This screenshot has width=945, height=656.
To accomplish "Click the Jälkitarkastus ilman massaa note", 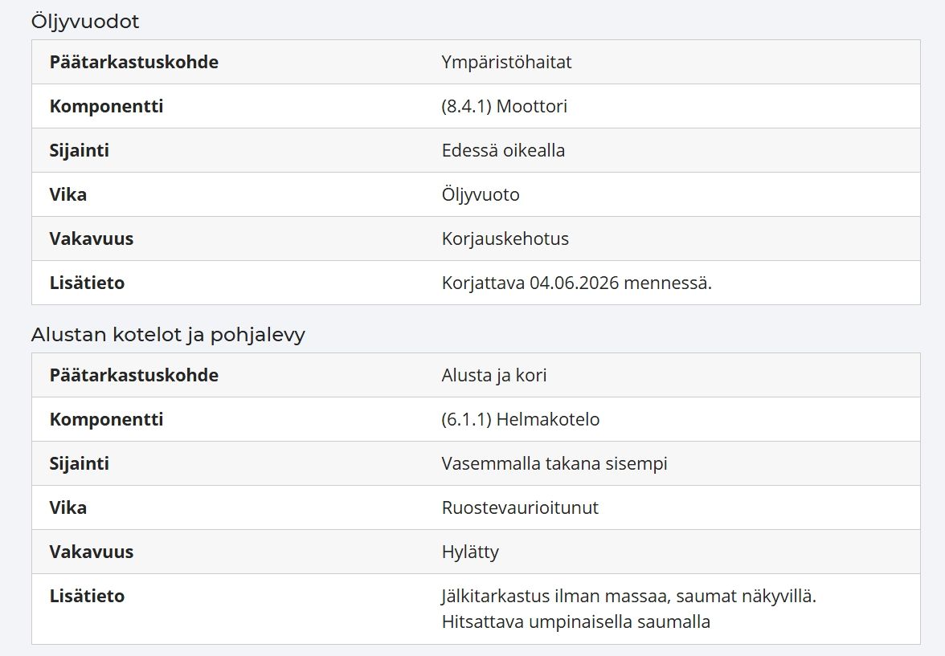I will click(x=628, y=596).
